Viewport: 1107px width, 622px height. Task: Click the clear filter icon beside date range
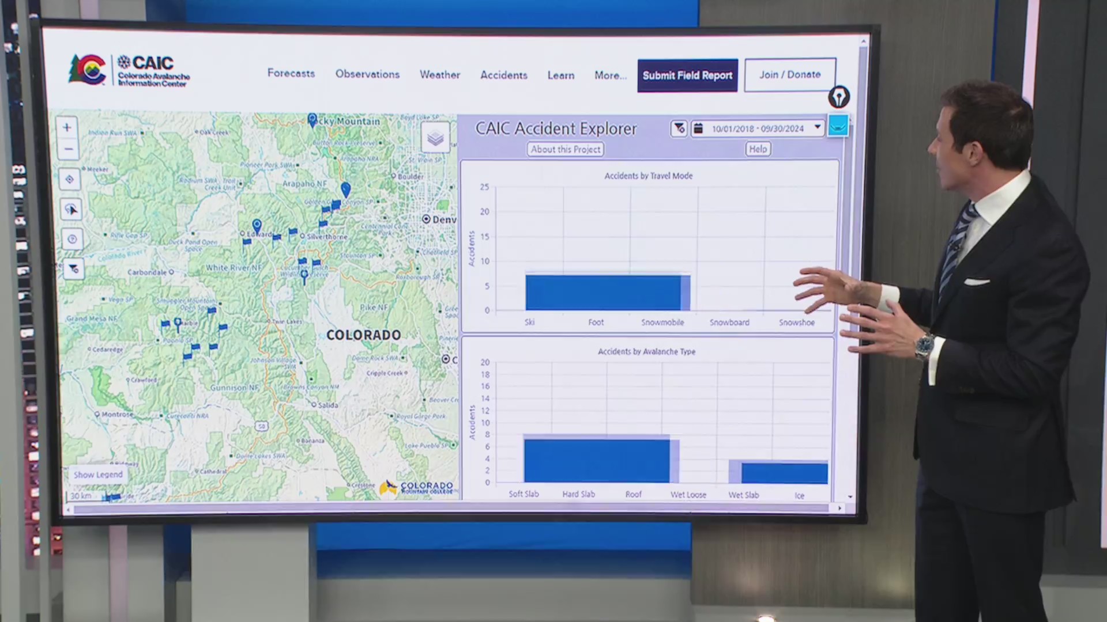pyautogui.click(x=679, y=128)
